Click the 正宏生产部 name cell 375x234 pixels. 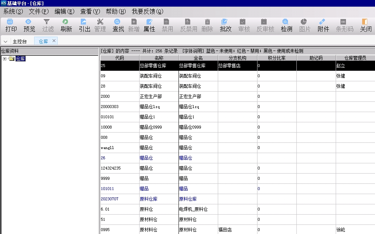[159, 96]
